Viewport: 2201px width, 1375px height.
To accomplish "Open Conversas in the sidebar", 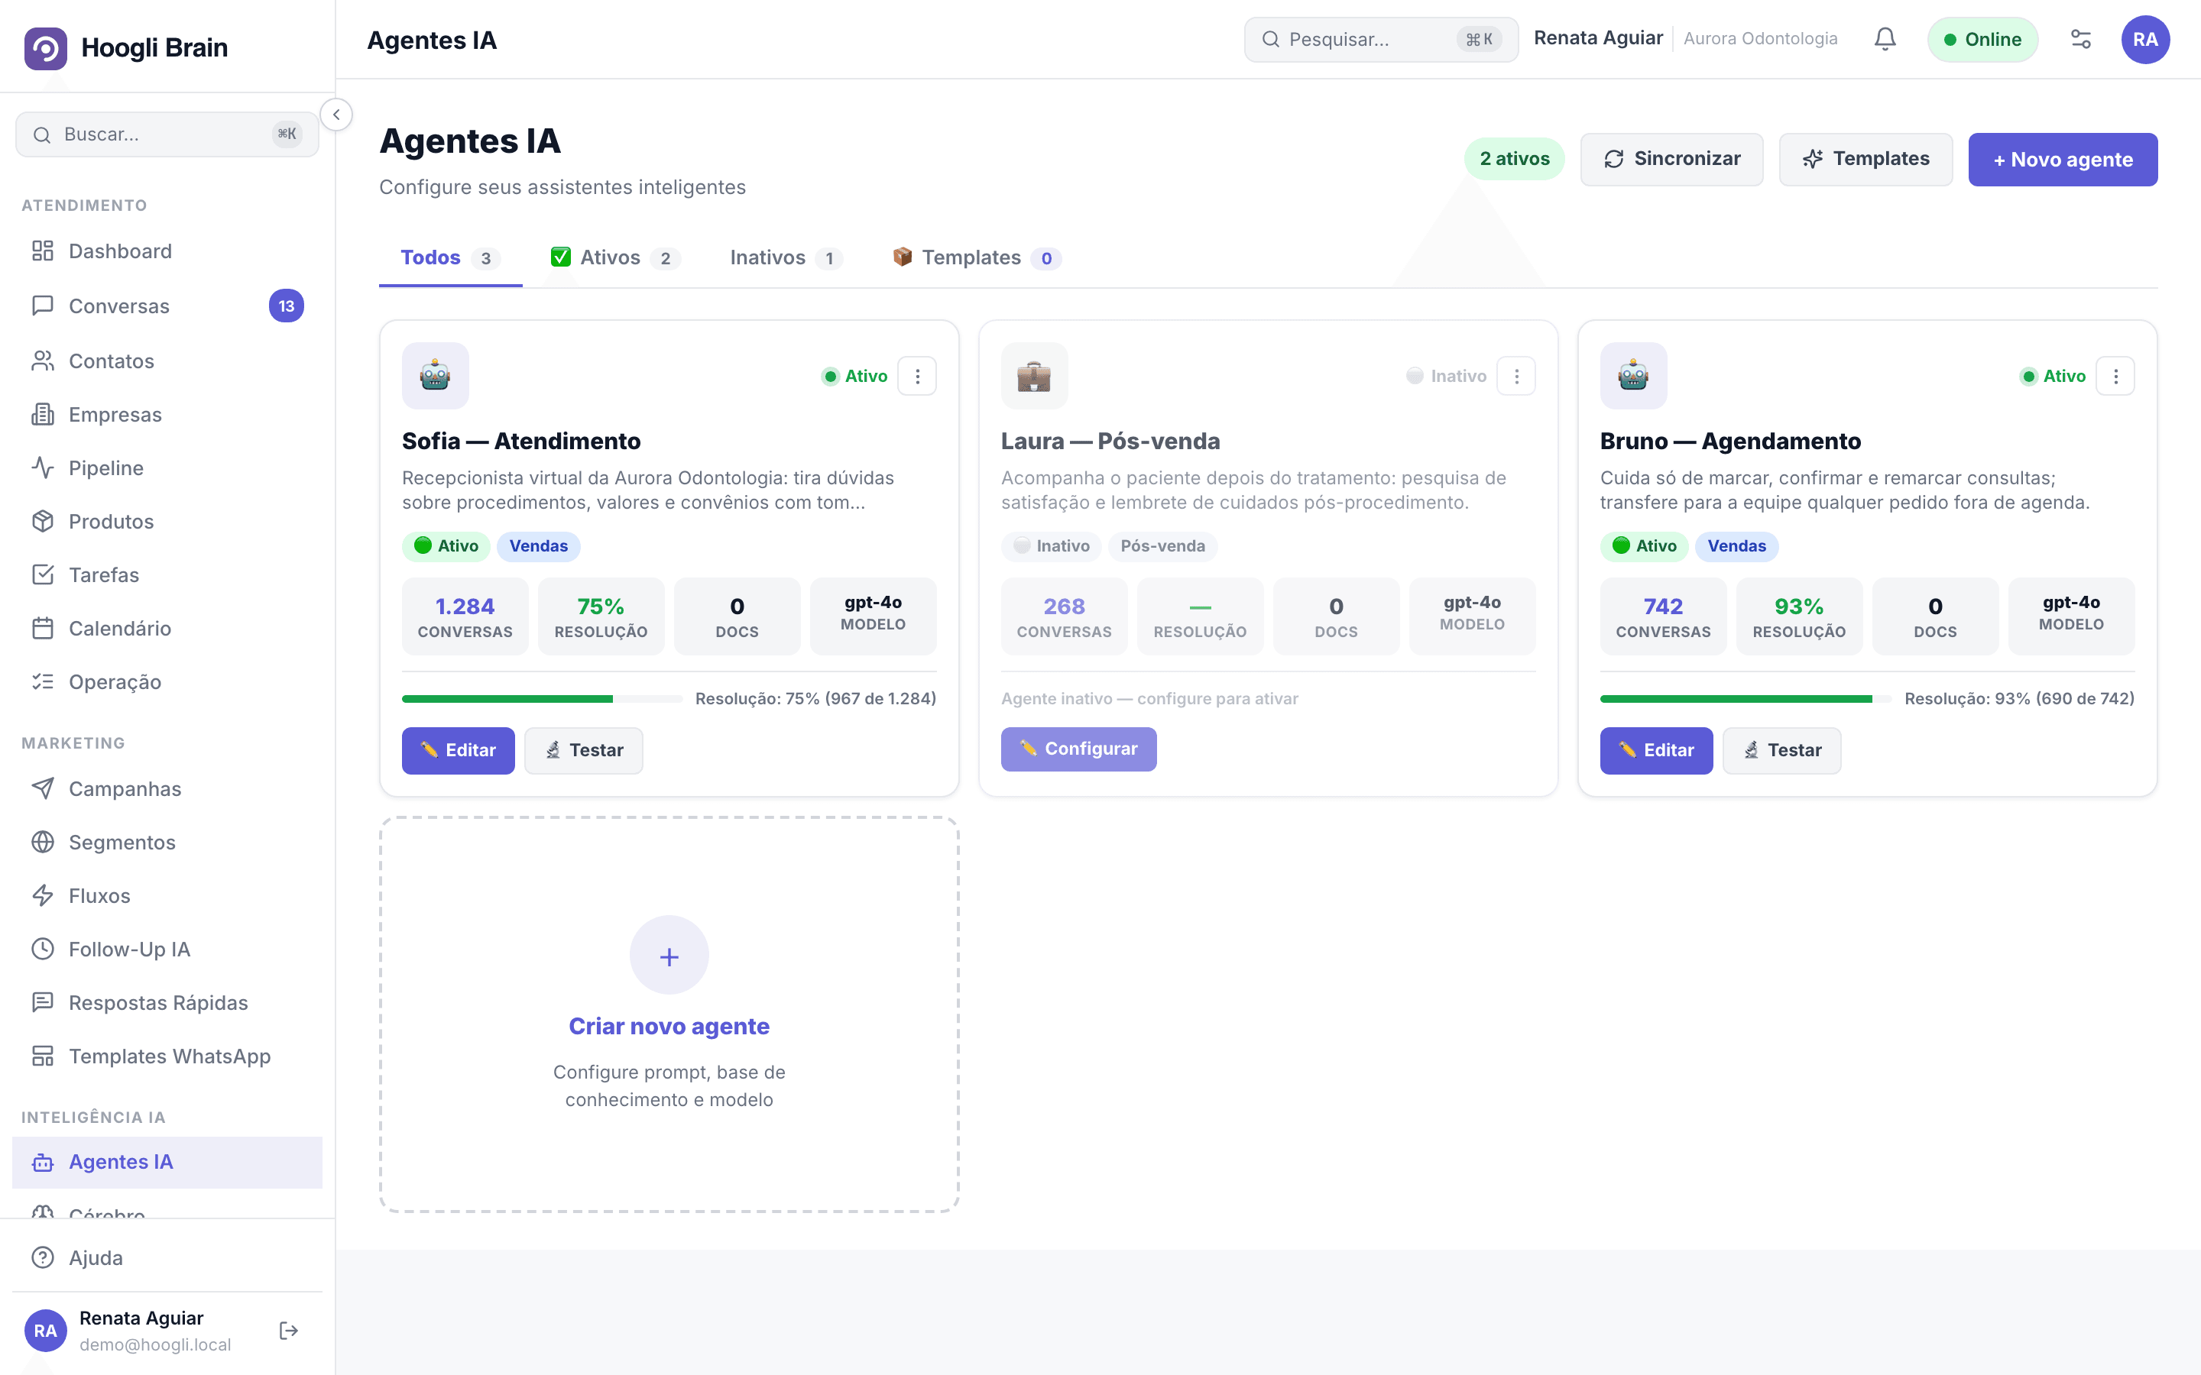I will pyautogui.click(x=167, y=306).
